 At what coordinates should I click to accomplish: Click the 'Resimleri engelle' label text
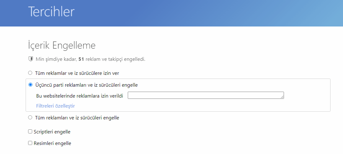pyautogui.click(x=52, y=143)
